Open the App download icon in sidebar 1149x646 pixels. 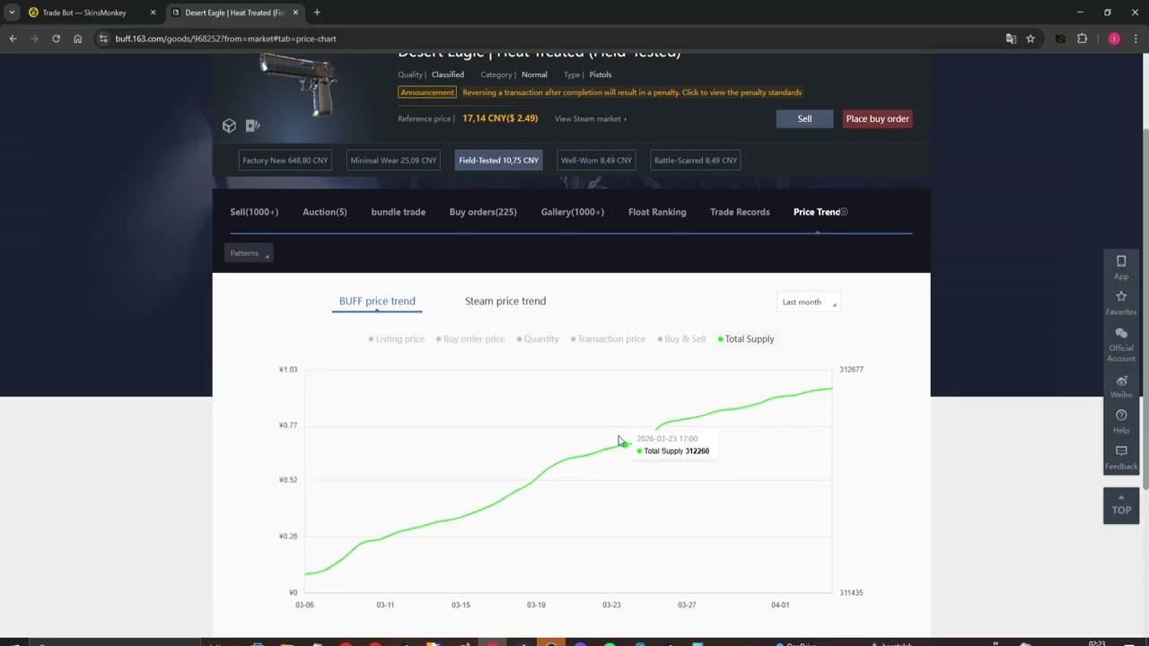click(x=1121, y=266)
